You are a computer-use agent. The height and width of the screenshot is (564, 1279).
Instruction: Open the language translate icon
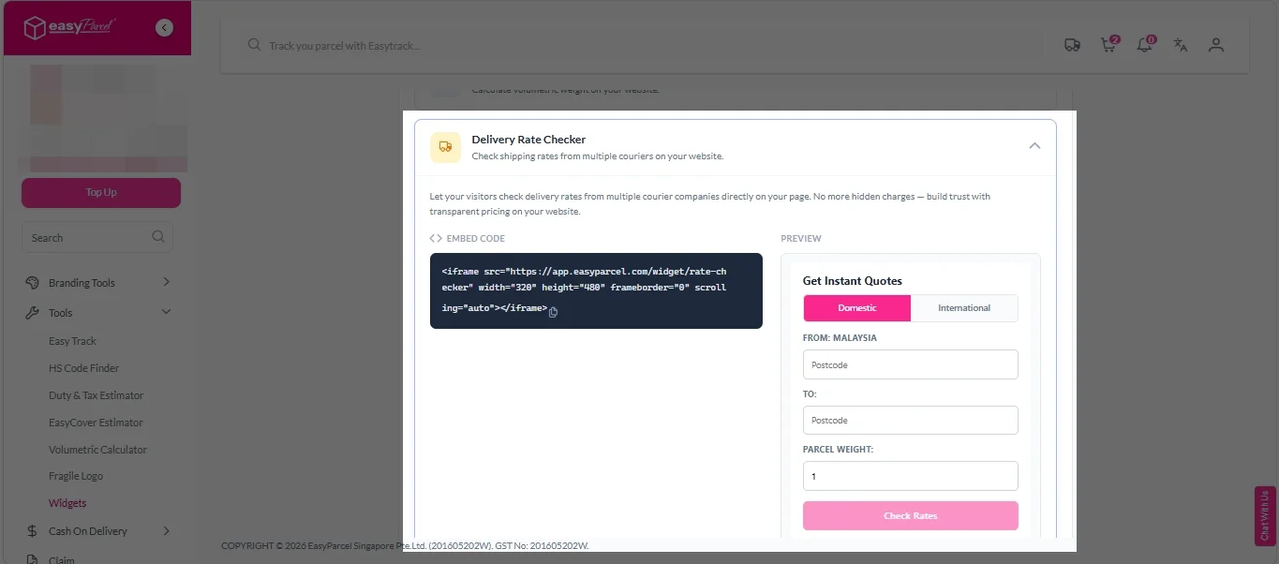pyautogui.click(x=1181, y=45)
